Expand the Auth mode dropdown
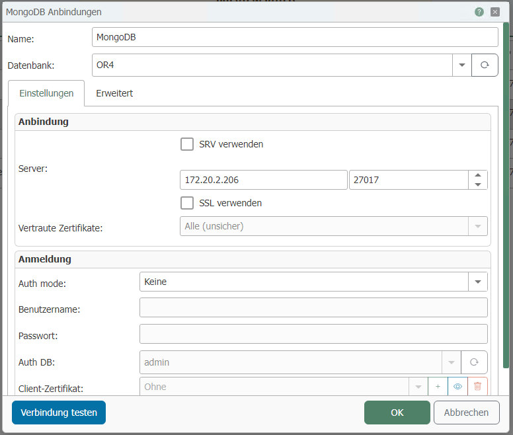Image resolution: width=513 pixels, height=435 pixels. coord(478,282)
